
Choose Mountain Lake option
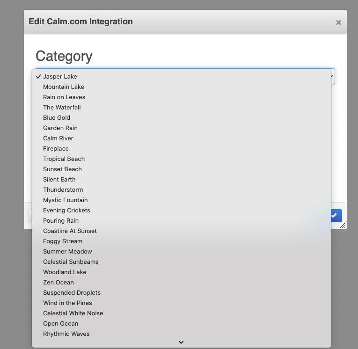182,87
